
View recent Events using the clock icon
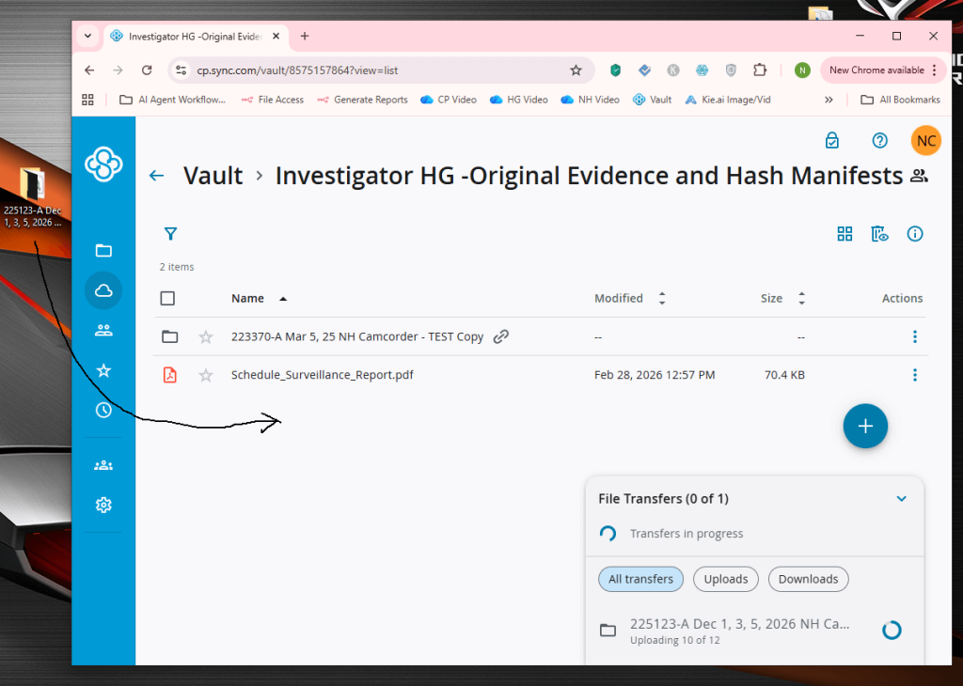pos(103,410)
